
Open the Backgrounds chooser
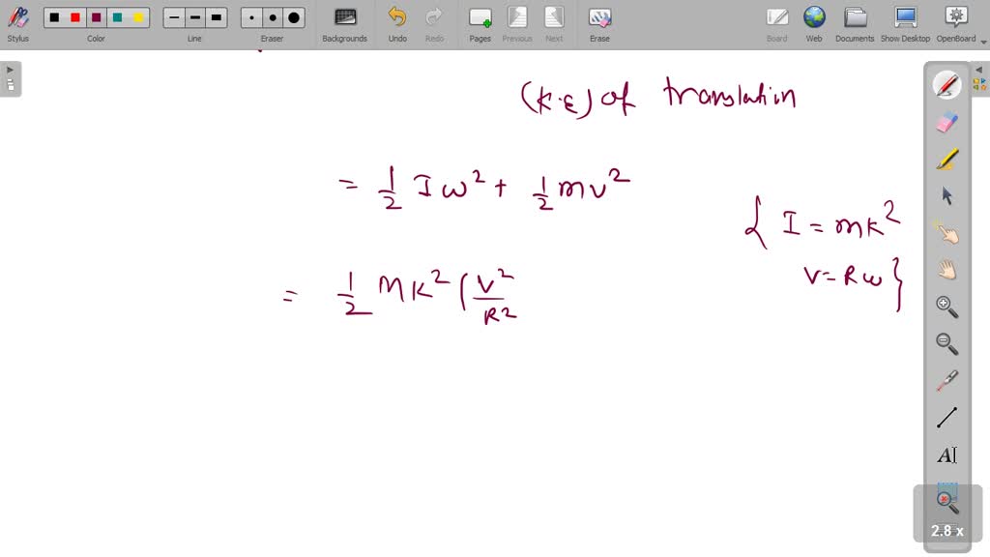click(x=345, y=24)
